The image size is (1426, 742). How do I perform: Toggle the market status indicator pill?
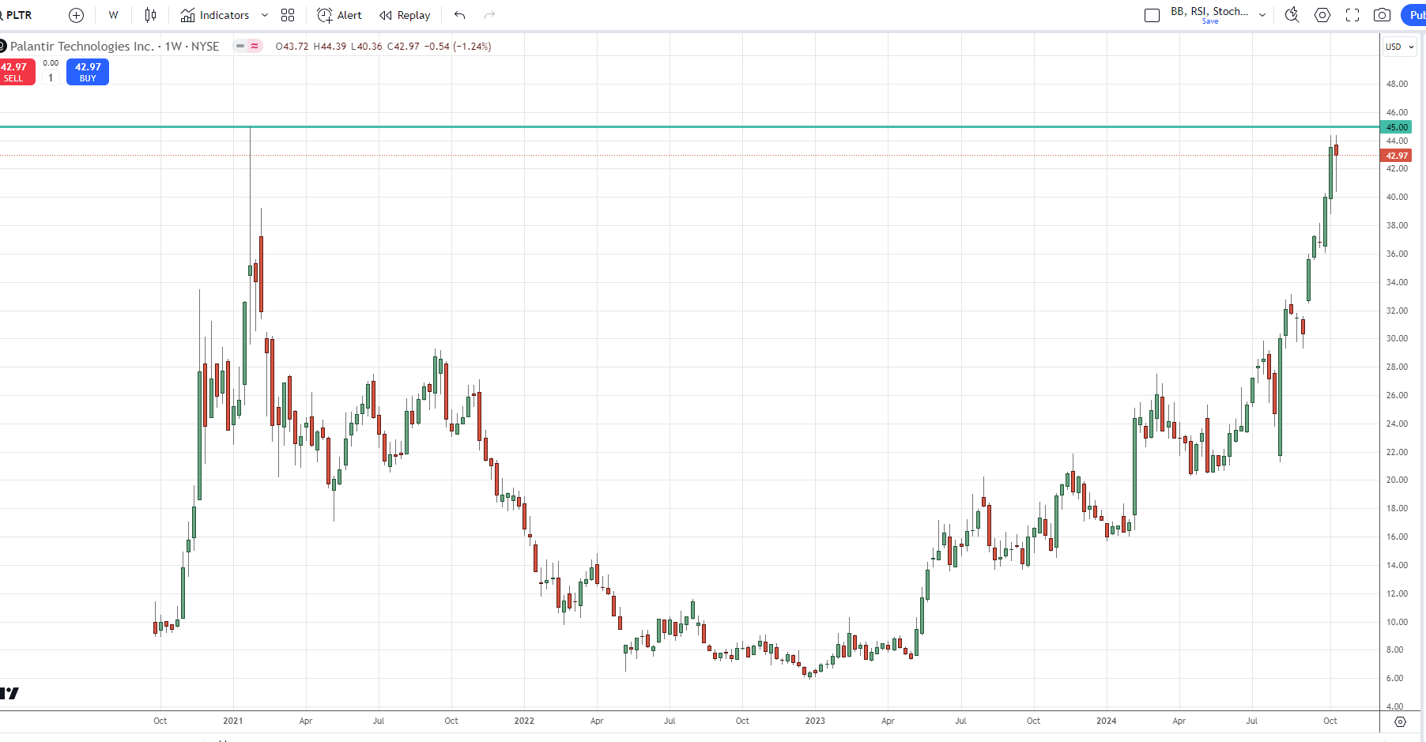247,46
